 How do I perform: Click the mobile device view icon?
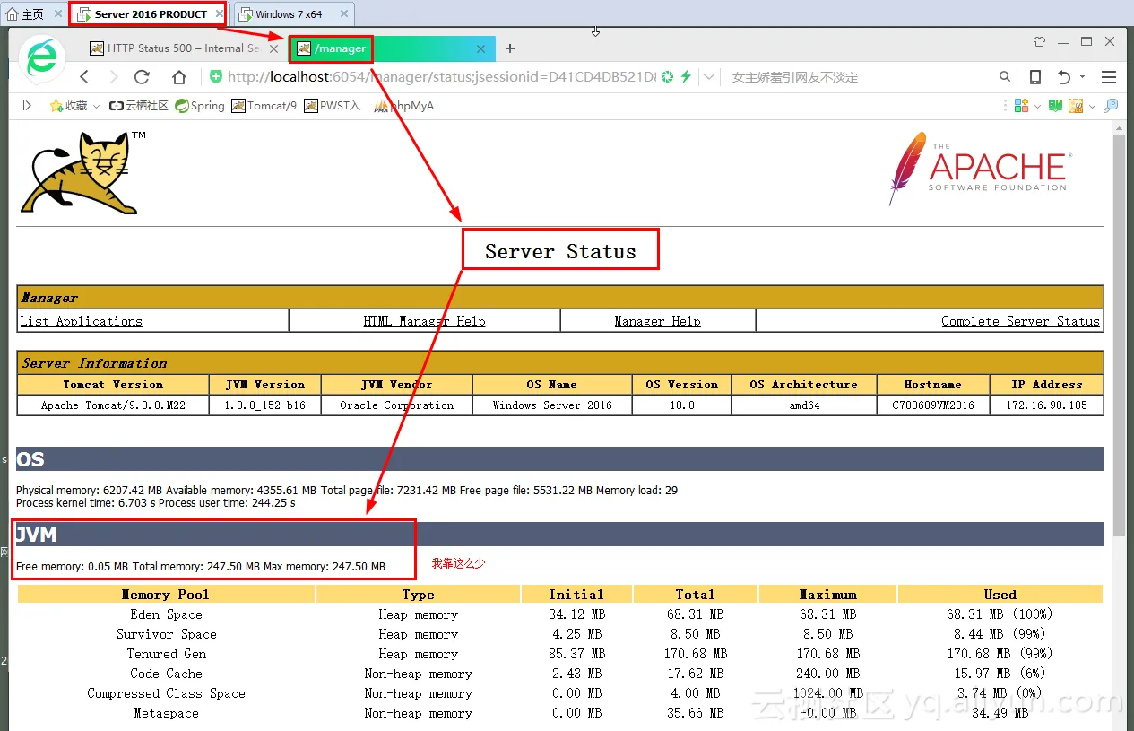point(1035,77)
